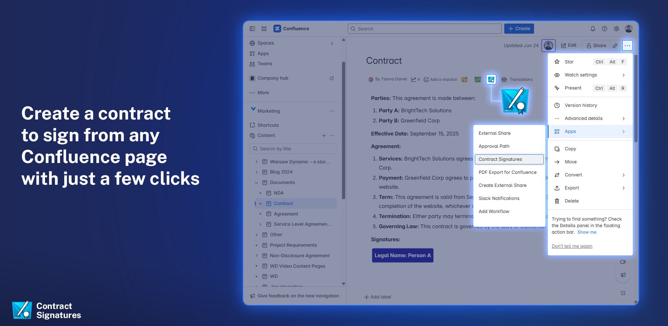The image size is (668, 326).
Task: Open the user profile avatar in top bar
Action: (x=629, y=29)
